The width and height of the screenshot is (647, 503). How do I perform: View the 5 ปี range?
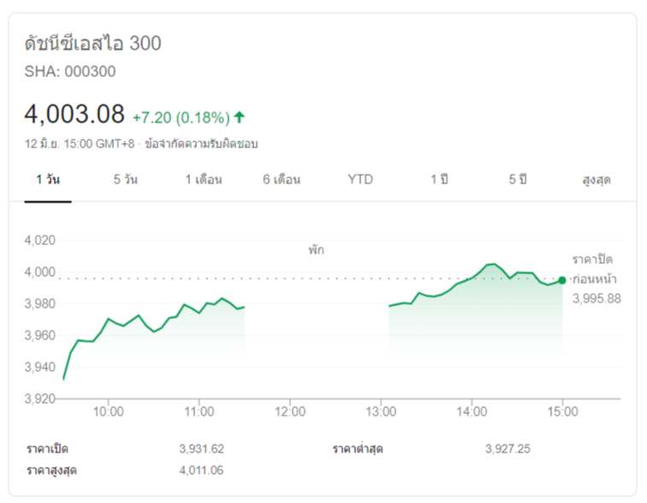pos(518,180)
